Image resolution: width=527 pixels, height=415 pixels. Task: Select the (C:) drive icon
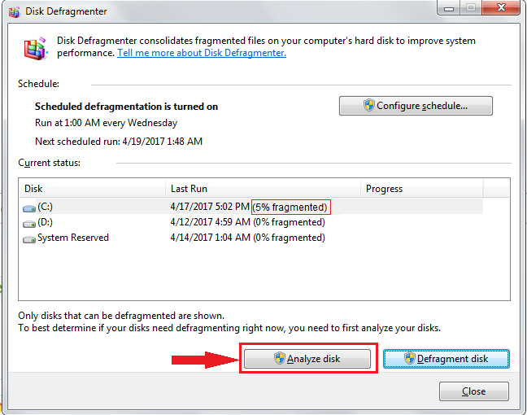point(29,208)
